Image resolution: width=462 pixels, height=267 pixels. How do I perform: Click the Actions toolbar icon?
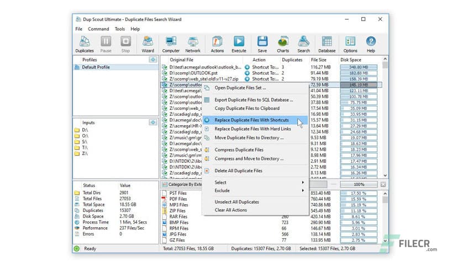click(217, 44)
